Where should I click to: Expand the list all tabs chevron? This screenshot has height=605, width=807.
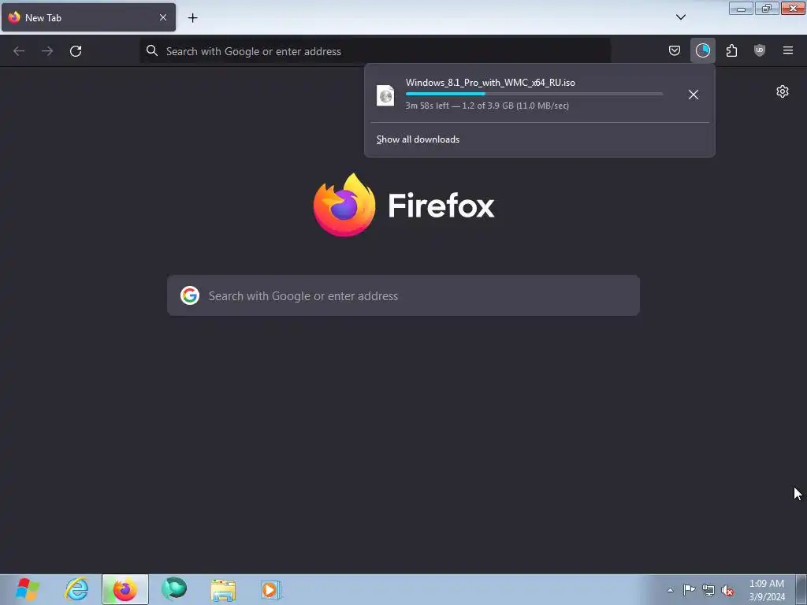(x=680, y=17)
